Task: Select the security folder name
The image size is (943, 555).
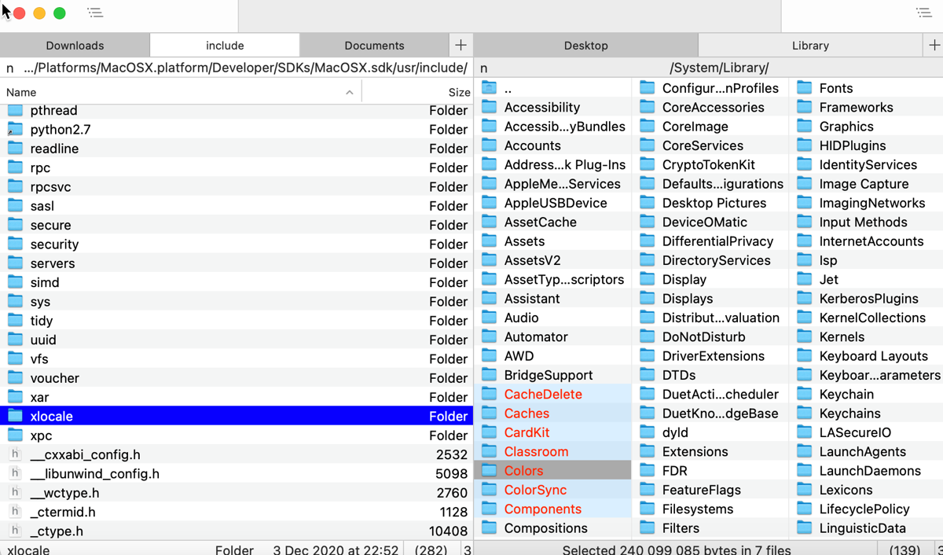Action: pyautogui.click(x=54, y=244)
